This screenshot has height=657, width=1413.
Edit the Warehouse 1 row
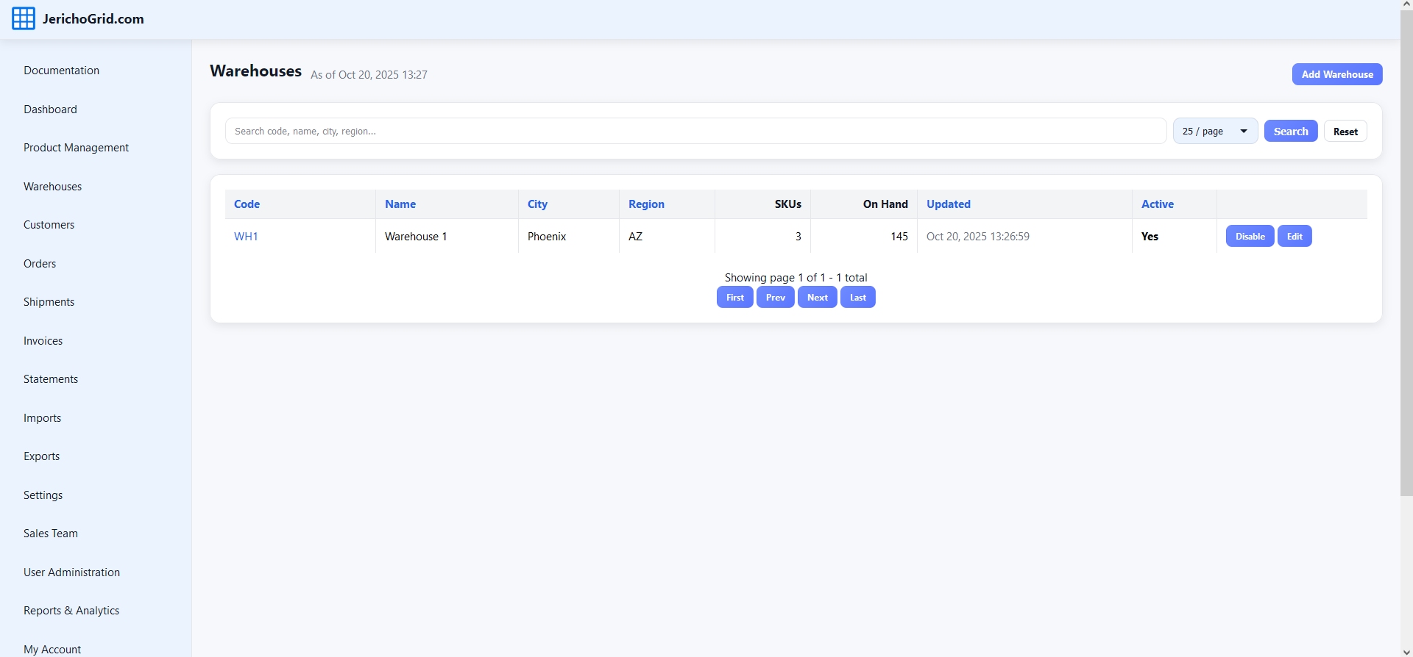pos(1294,237)
